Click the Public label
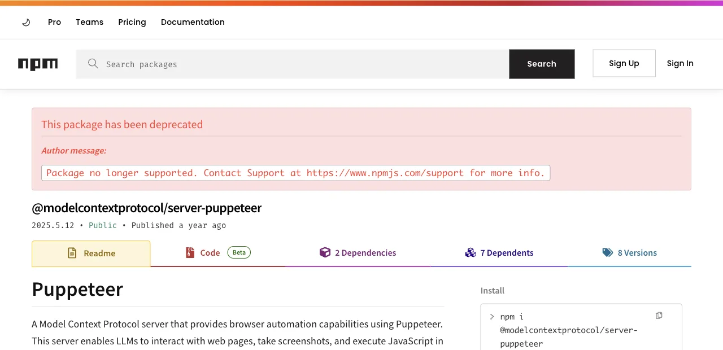 point(103,225)
